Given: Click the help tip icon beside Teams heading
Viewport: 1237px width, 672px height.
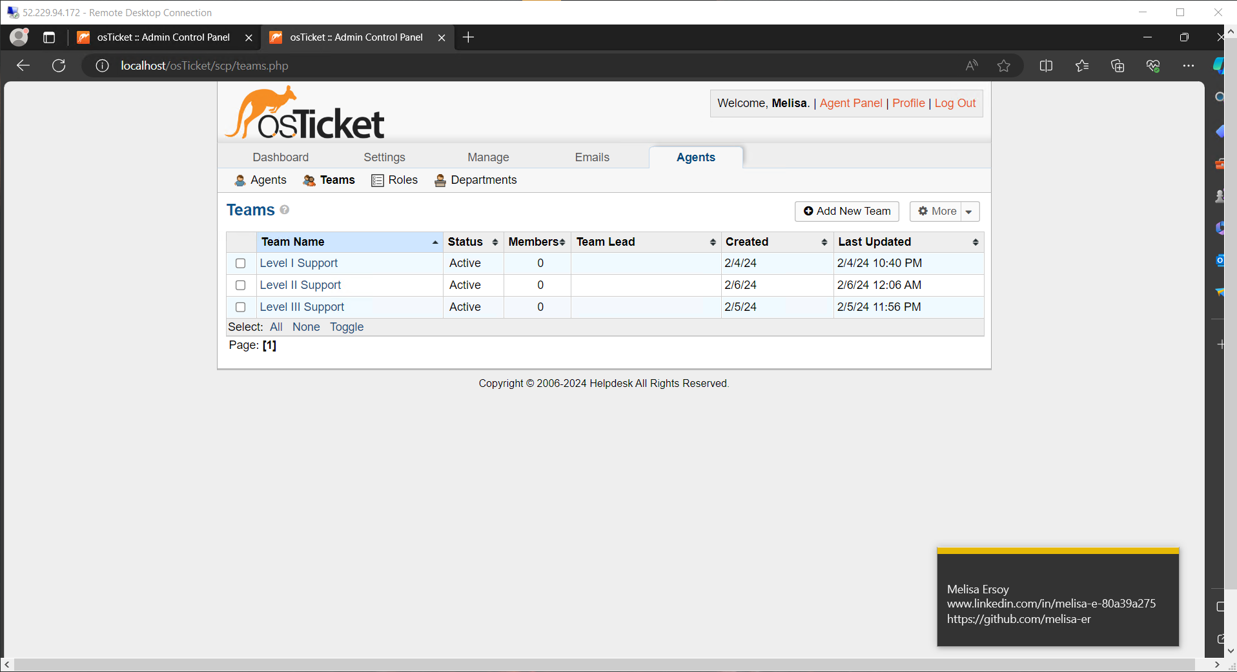Looking at the screenshot, I should [285, 210].
